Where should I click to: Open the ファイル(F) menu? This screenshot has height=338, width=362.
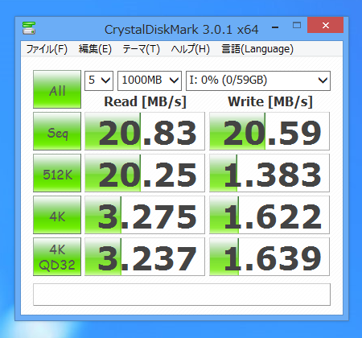[x=47, y=49]
